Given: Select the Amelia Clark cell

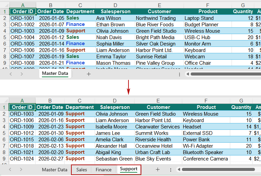Looking at the screenshot, I should coord(115,140).
